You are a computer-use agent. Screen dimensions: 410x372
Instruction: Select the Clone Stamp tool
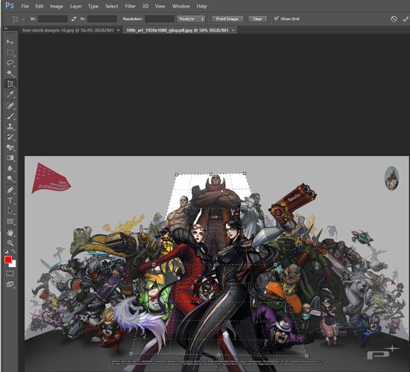(10, 126)
